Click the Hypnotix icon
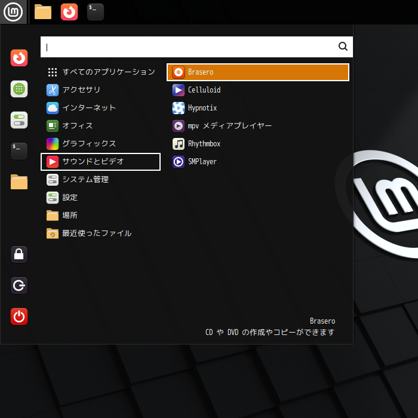 coord(179,108)
